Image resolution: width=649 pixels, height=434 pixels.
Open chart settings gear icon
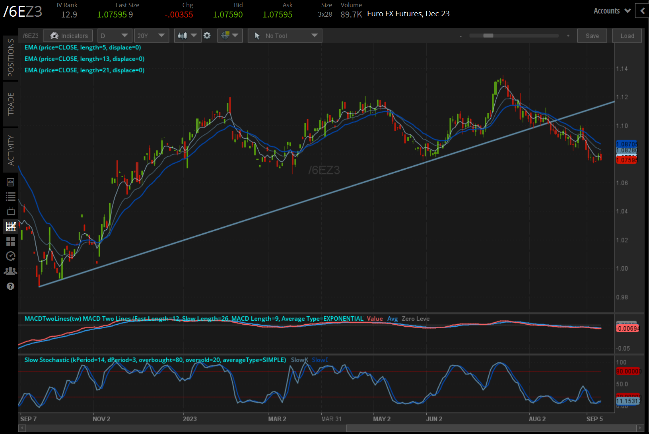(x=207, y=36)
